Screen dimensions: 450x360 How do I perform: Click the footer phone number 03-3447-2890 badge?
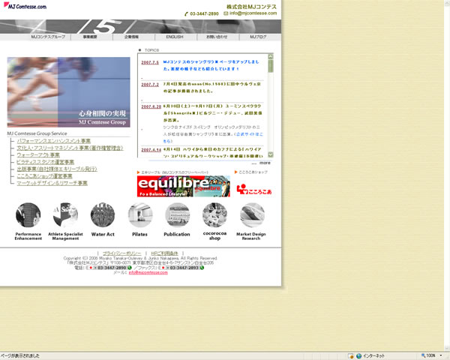[x=109, y=268]
